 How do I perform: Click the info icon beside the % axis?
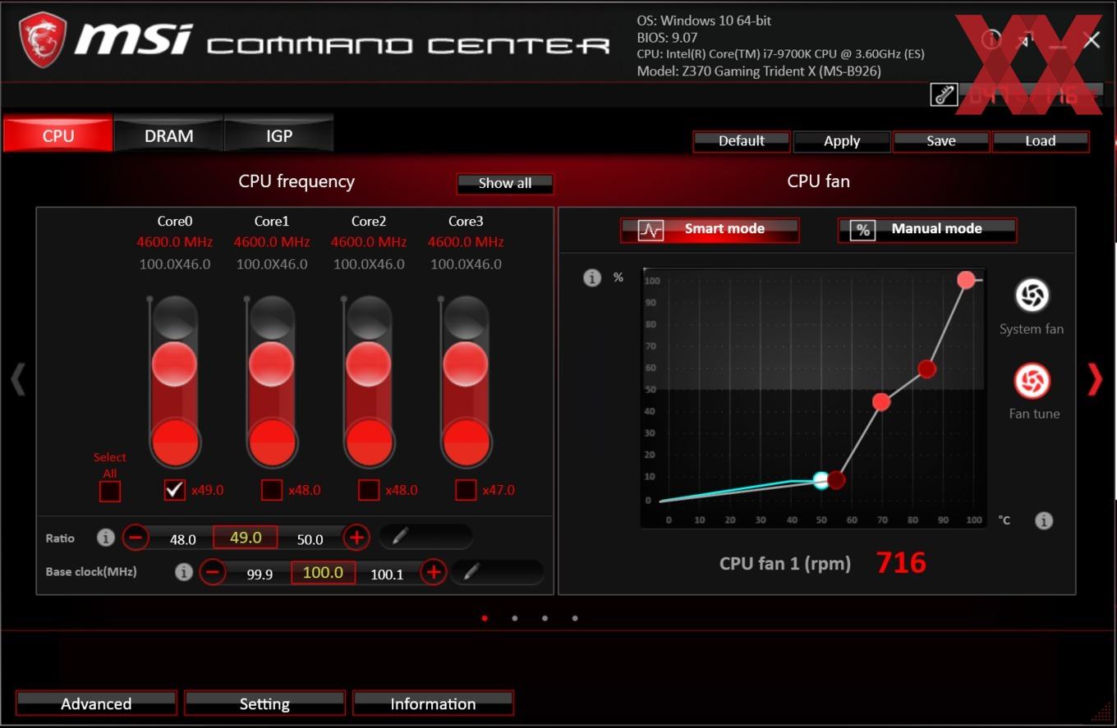pos(592,277)
